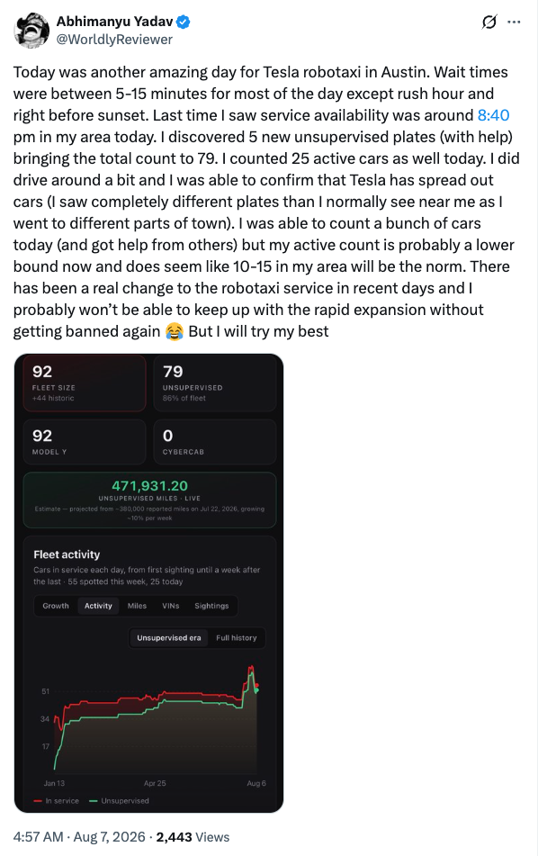Viewport: 556px width, 856px height.
Task: Click the laughing-crying emoji in tweet
Action: click(174, 332)
